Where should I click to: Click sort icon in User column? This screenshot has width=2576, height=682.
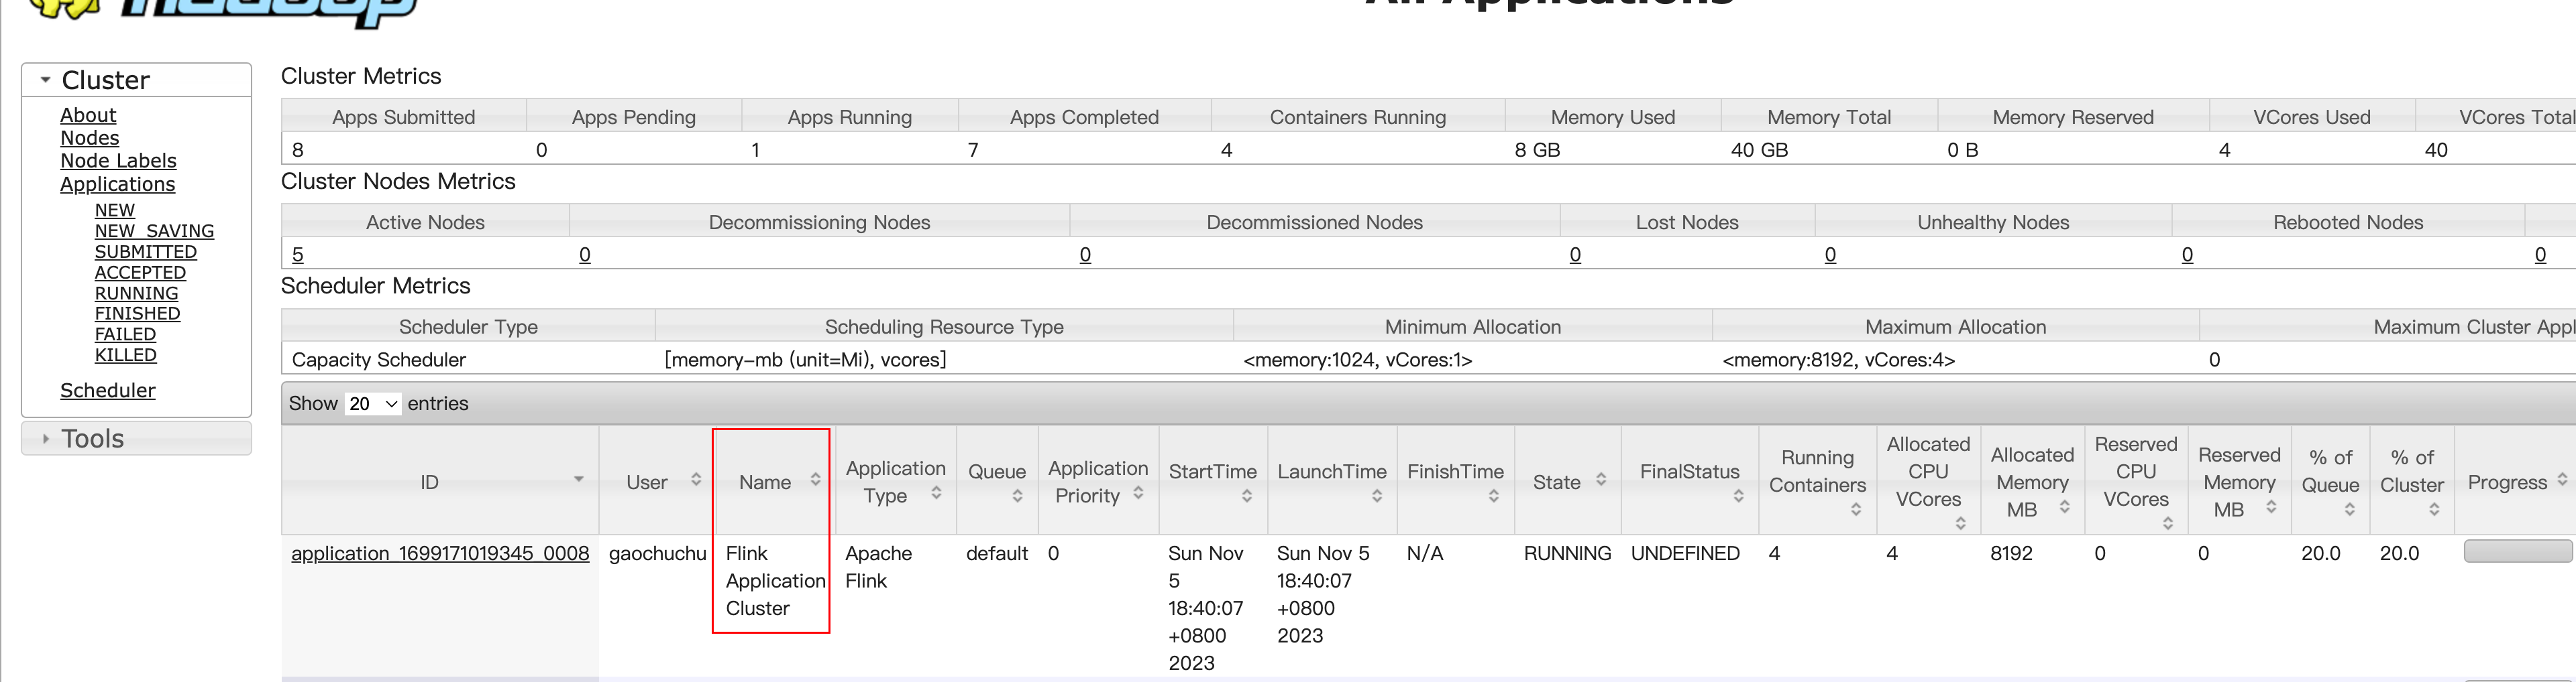pos(696,480)
